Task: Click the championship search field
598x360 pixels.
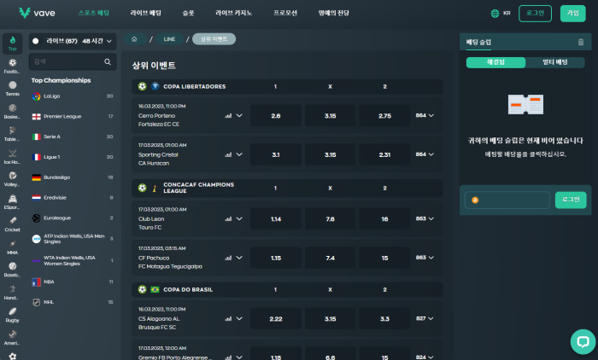Action: tap(73, 61)
